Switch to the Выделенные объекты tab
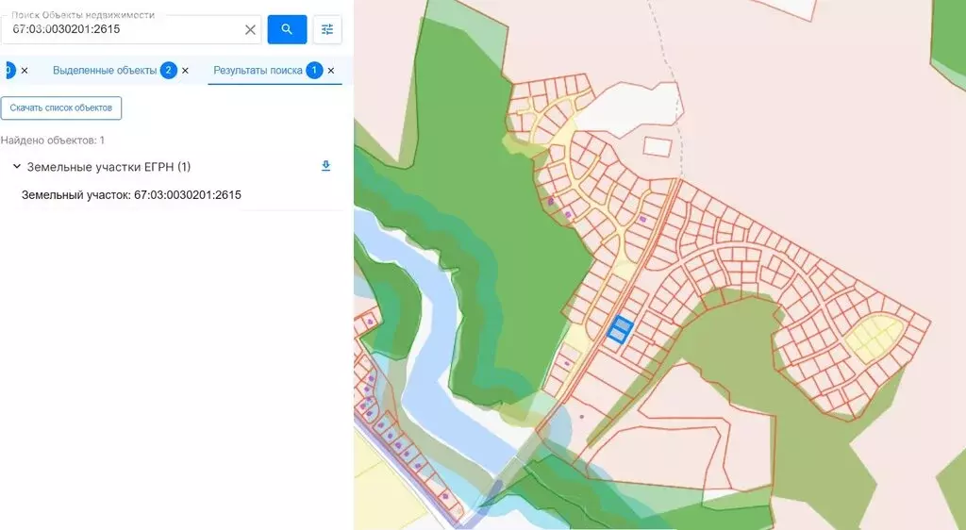Screen dimensions: 966x530 tap(105, 71)
